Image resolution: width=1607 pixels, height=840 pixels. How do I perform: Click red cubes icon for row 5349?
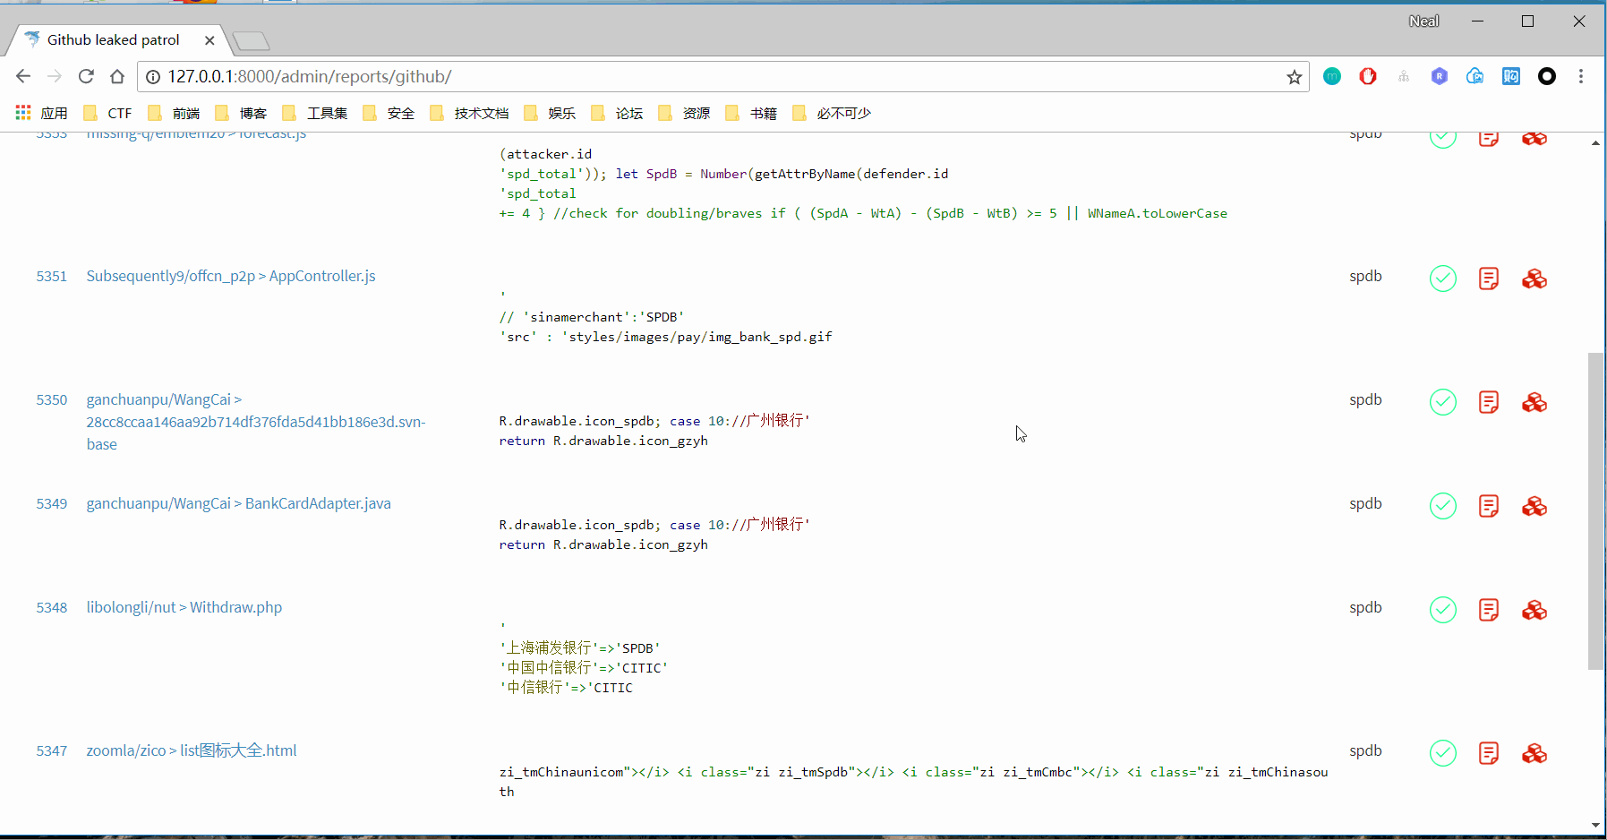coord(1534,506)
